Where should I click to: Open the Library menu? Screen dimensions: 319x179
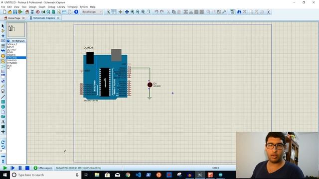61,7
